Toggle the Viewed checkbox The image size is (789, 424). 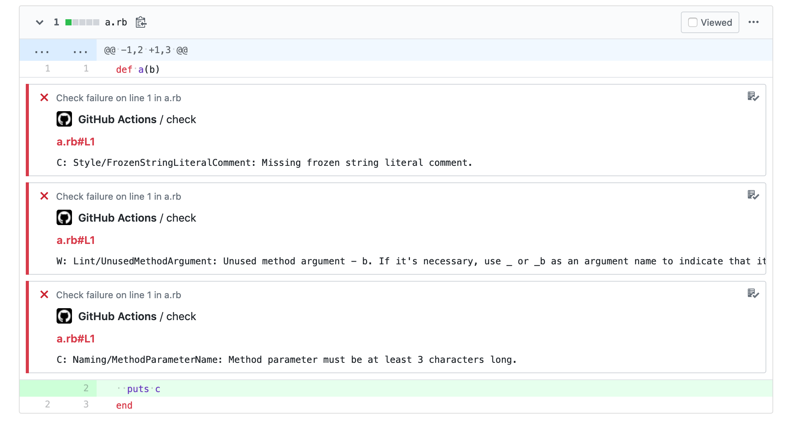pos(693,22)
